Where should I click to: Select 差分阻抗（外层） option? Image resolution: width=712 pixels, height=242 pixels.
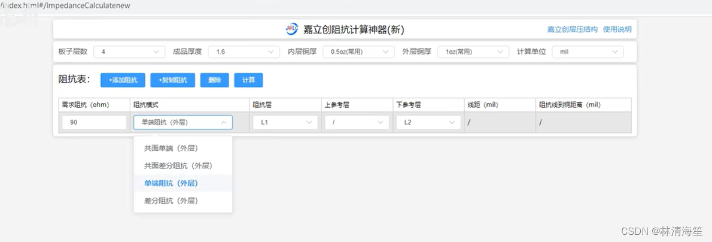click(x=183, y=201)
